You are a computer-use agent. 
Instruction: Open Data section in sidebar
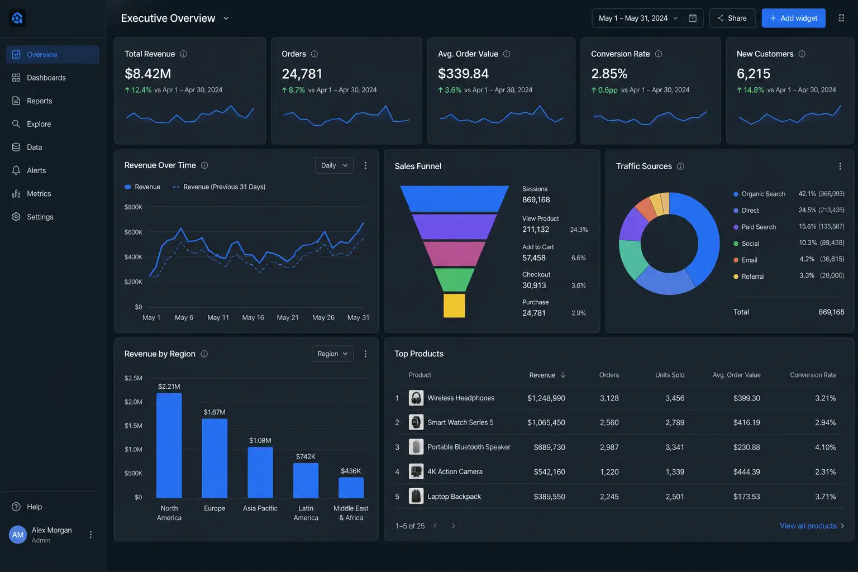53,147
